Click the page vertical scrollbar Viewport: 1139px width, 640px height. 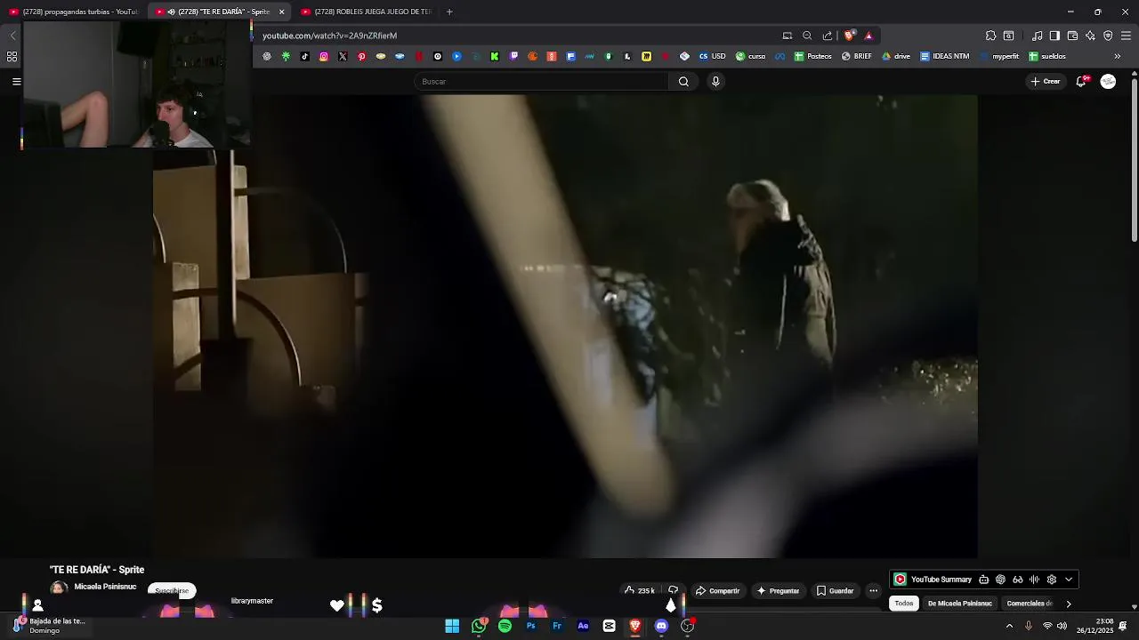(x=1134, y=160)
